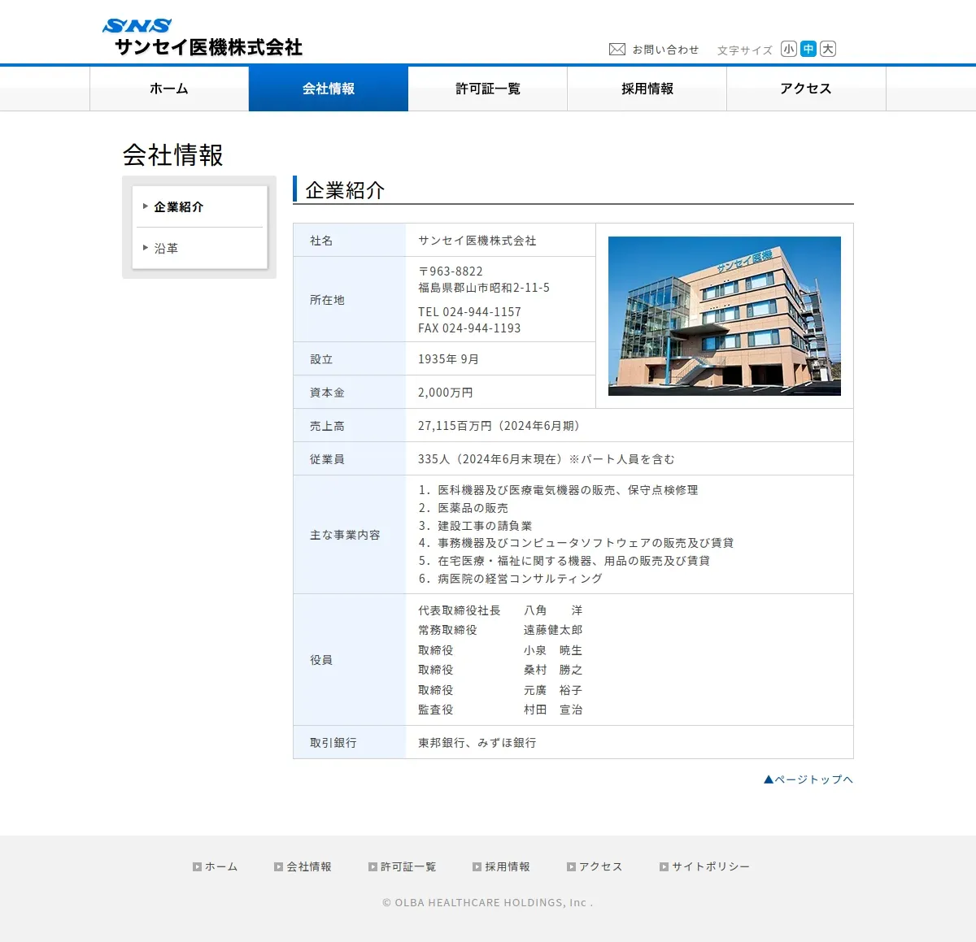Click the arrow marker beside 企業紹介
The width and height of the screenshot is (976, 942).
(x=146, y=206)
